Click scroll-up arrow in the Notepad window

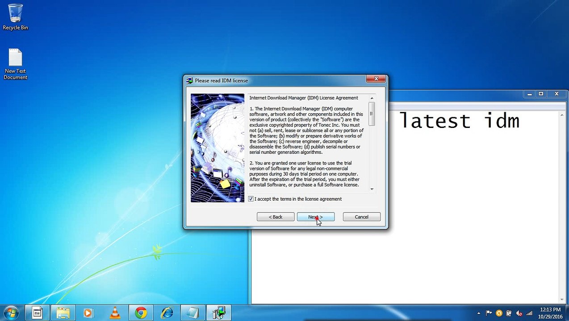(562, 115)
